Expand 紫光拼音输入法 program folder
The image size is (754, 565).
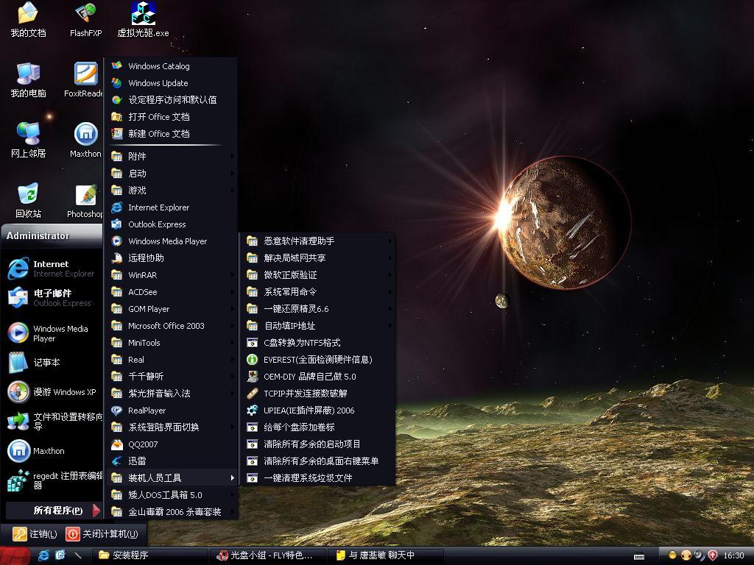(171, 393)
